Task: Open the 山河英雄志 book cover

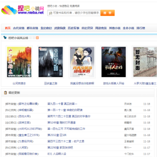Action: [19, 62]
